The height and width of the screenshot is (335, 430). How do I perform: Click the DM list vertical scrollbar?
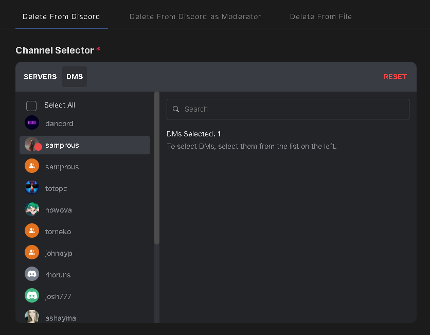157,168
